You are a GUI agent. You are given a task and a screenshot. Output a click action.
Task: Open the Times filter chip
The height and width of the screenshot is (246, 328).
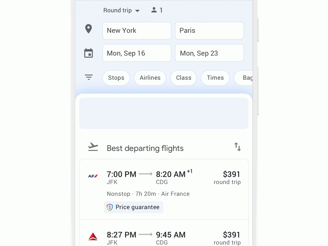point(215,78)
